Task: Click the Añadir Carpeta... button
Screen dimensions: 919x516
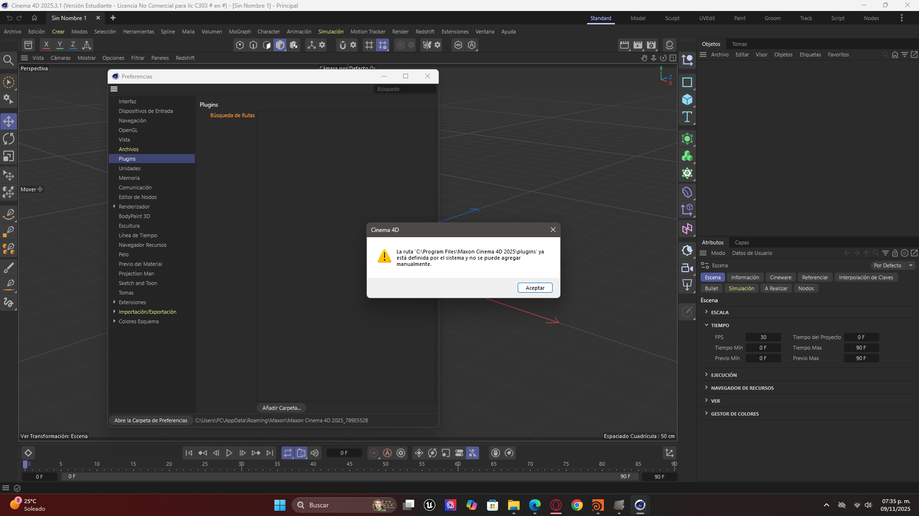Action: click(281, 408)
